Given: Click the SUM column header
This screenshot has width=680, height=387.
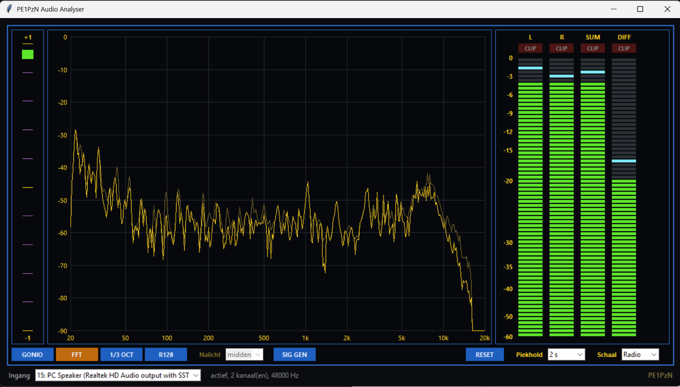Looking at the screenshot, I should [593, 37].
